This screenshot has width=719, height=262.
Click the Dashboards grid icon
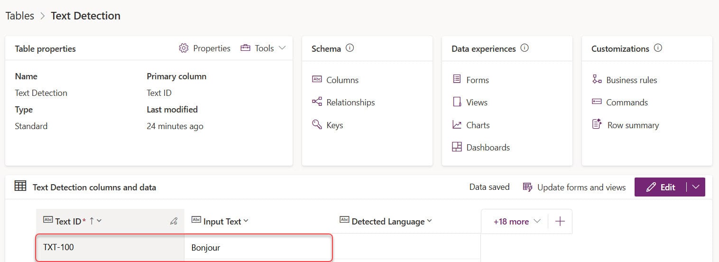coord(457,147)
